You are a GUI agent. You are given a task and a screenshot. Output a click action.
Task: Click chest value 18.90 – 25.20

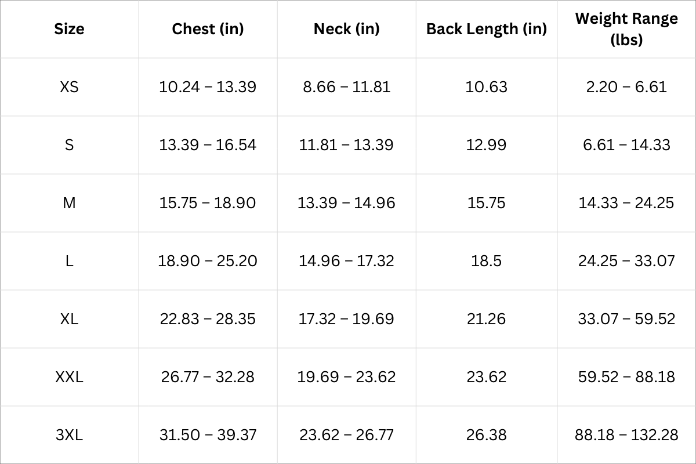click(208, 261)
